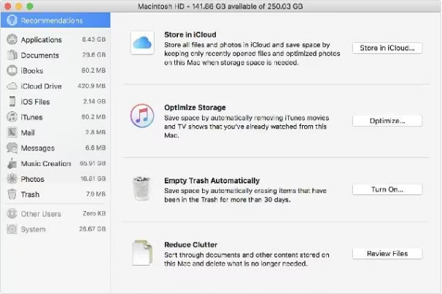442x294 pixels.
Task: Click the Review Files button
Action: tap(387, 253)
